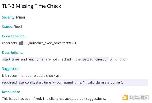The image size is (152, 103).
Task: Click the TLF-3 Missing Time Check heading
Action: point(31,6)
